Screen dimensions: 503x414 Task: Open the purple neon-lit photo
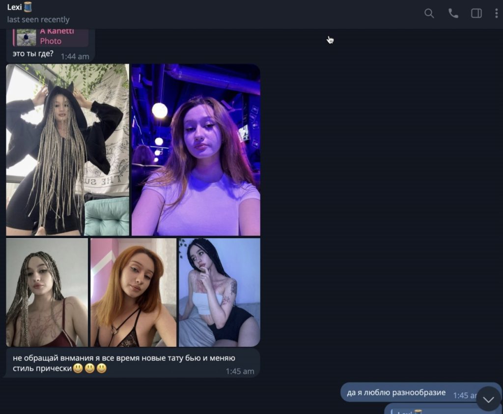196,150
